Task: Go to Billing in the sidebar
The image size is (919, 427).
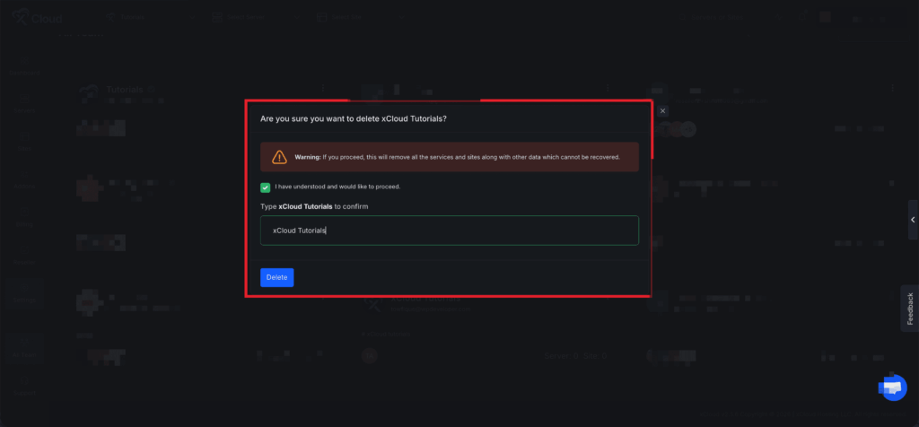Action: (x=24, y=218)
